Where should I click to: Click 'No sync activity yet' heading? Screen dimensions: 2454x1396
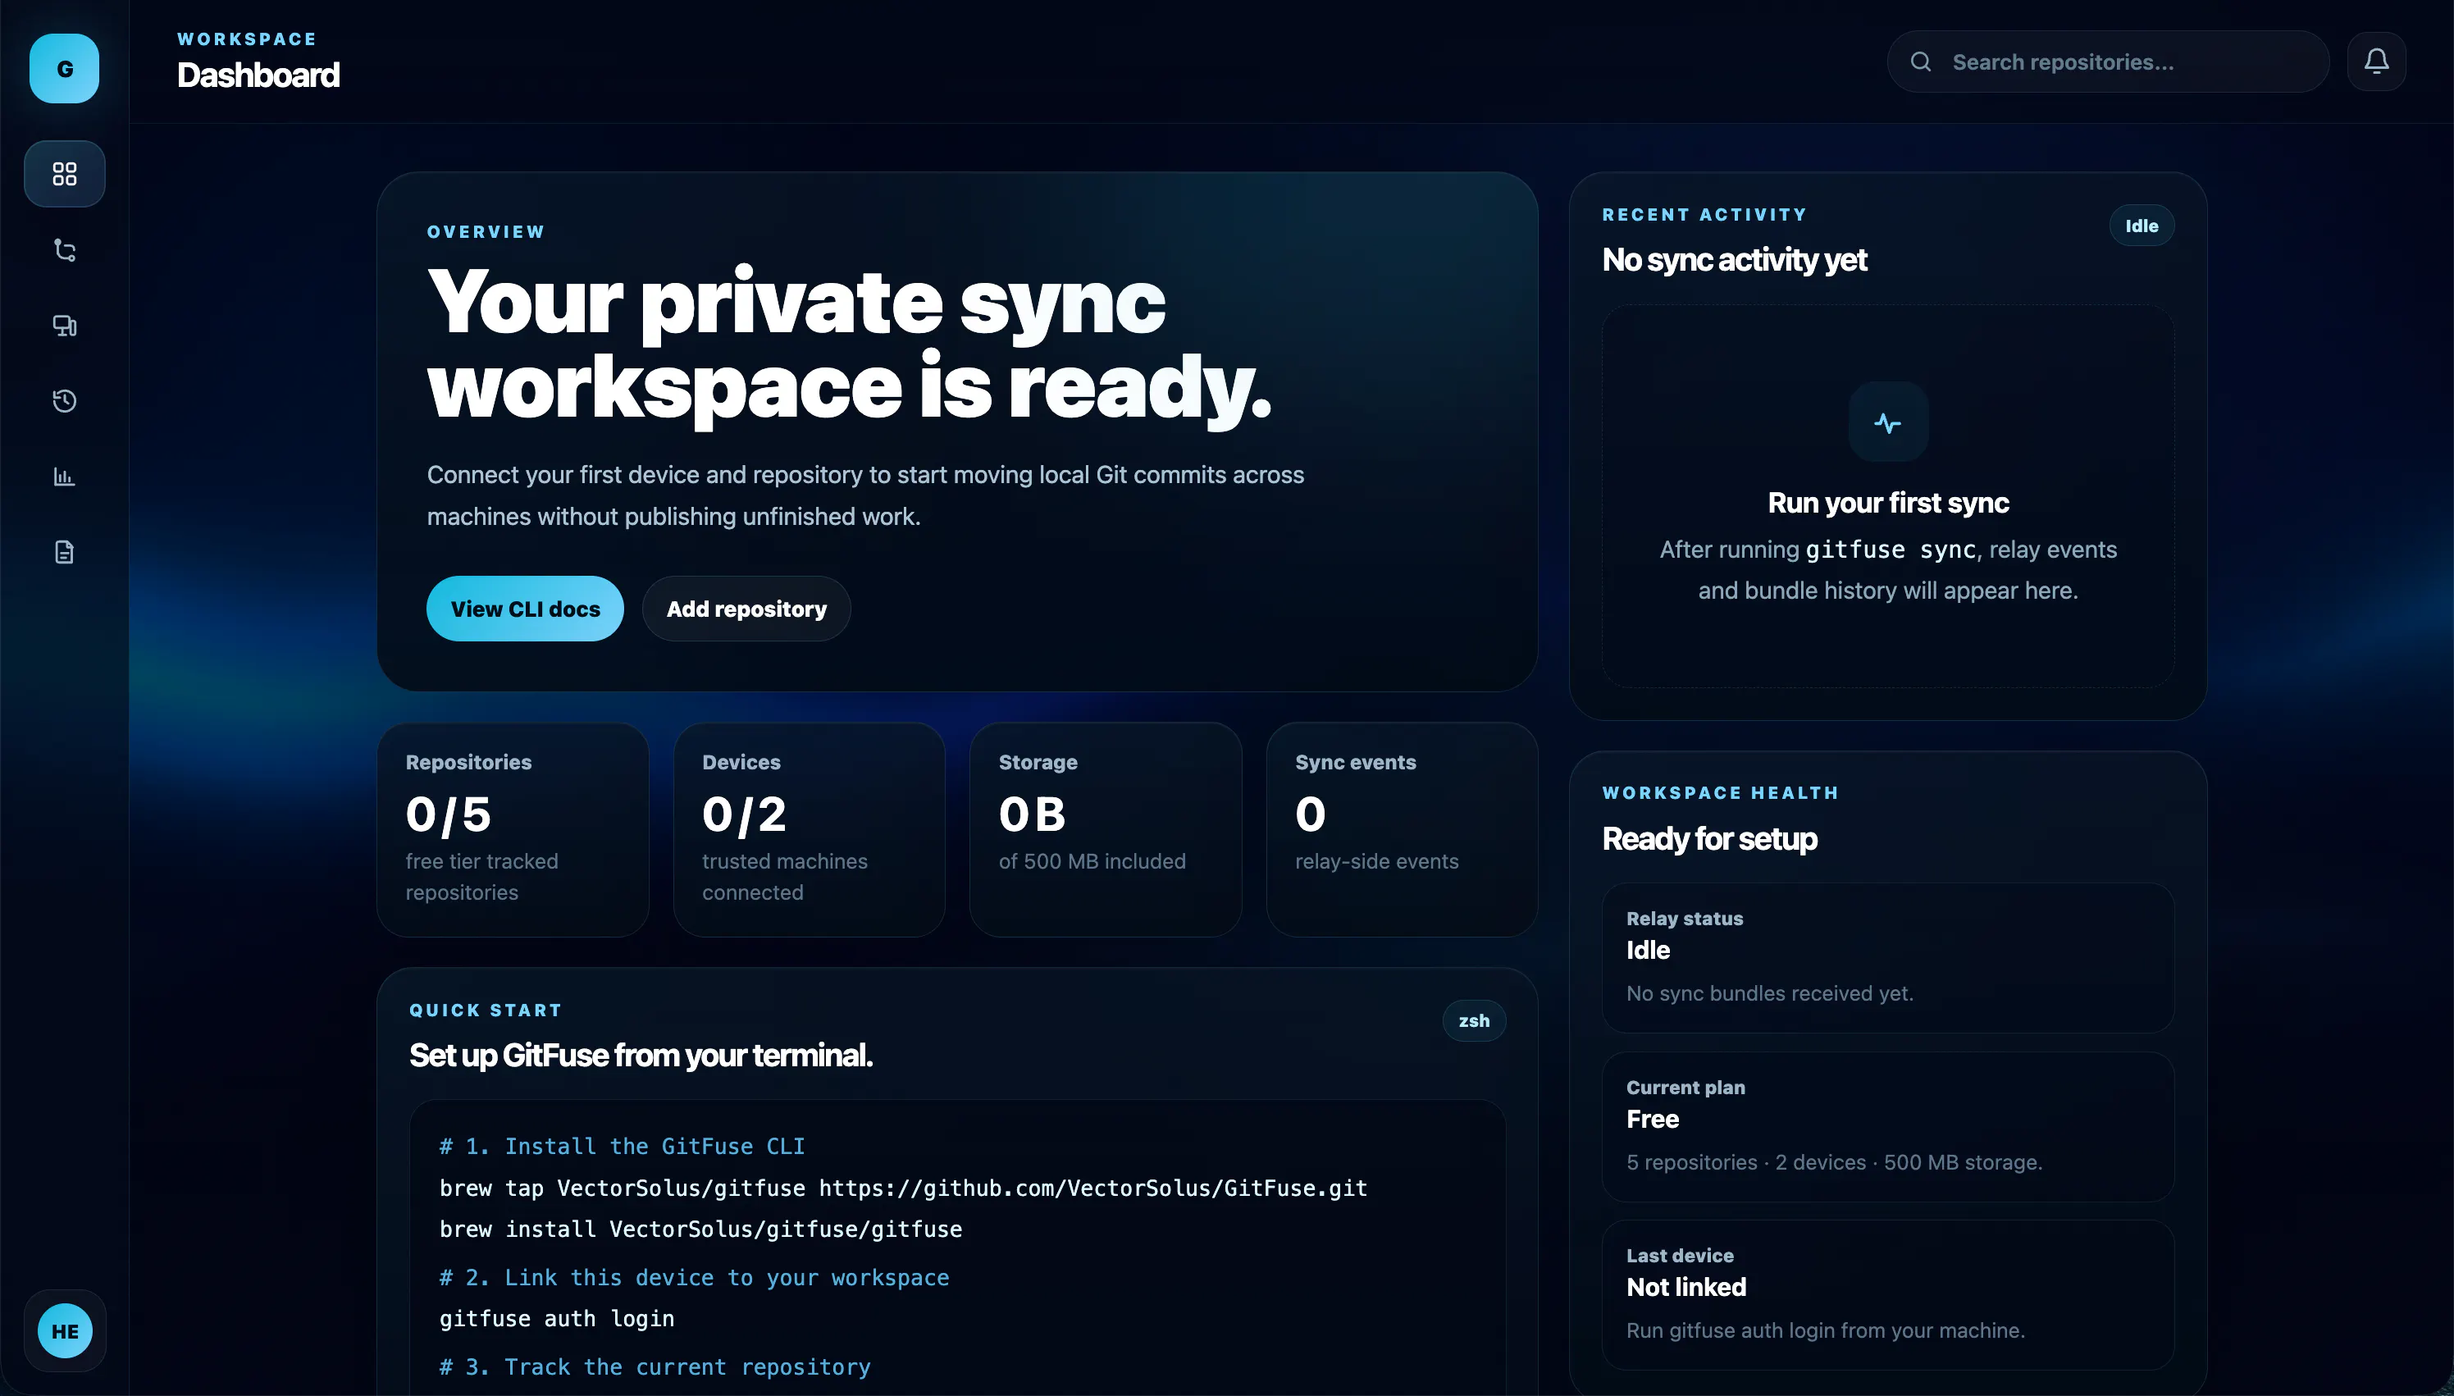coord(1734,260)
